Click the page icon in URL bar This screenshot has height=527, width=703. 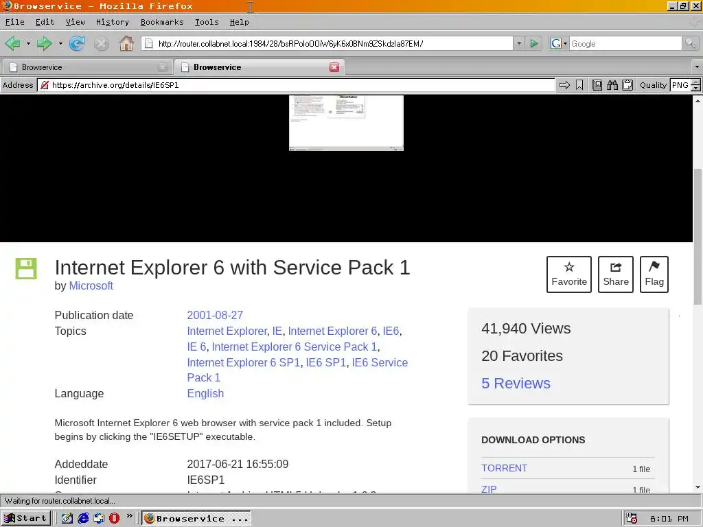[149, 43]
